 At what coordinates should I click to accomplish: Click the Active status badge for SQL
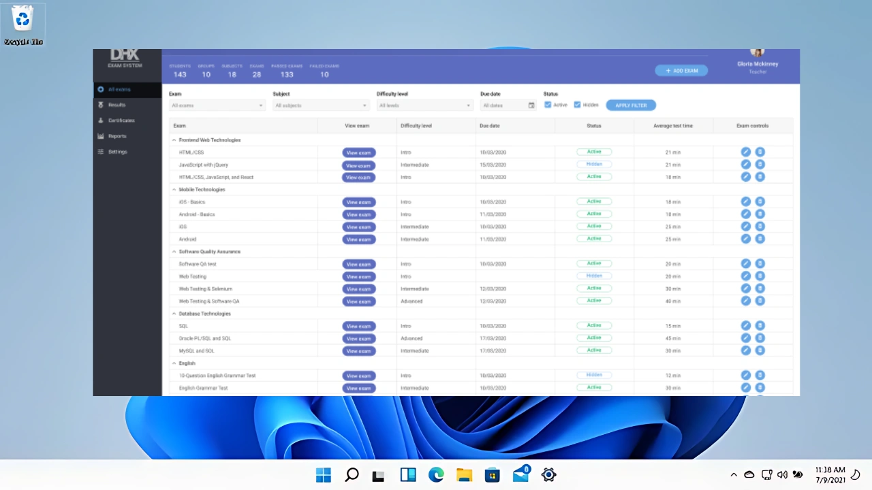594,325
